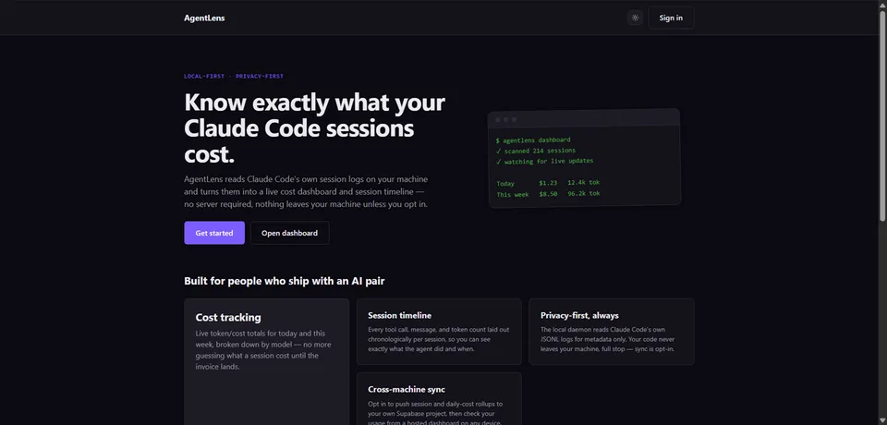This screenshot has height=425, width=887.
Task: Click the main headline about Claude Code sessions
Action: coord(314,128)
